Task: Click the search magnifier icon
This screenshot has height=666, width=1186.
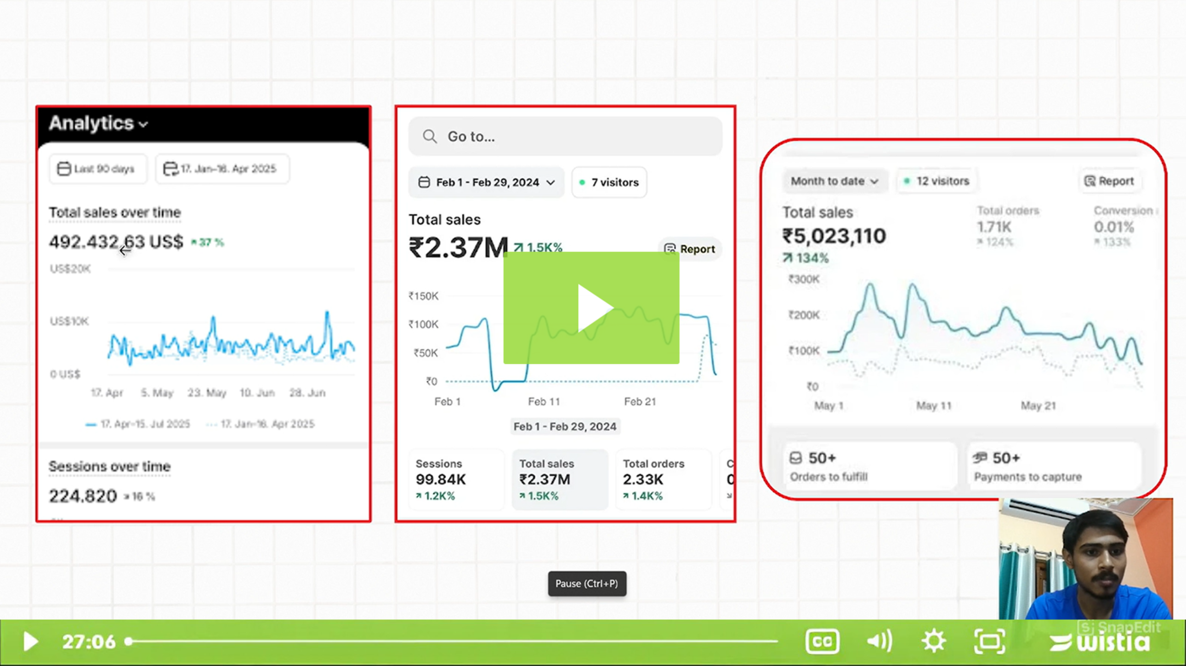Action: click(429, 137)
